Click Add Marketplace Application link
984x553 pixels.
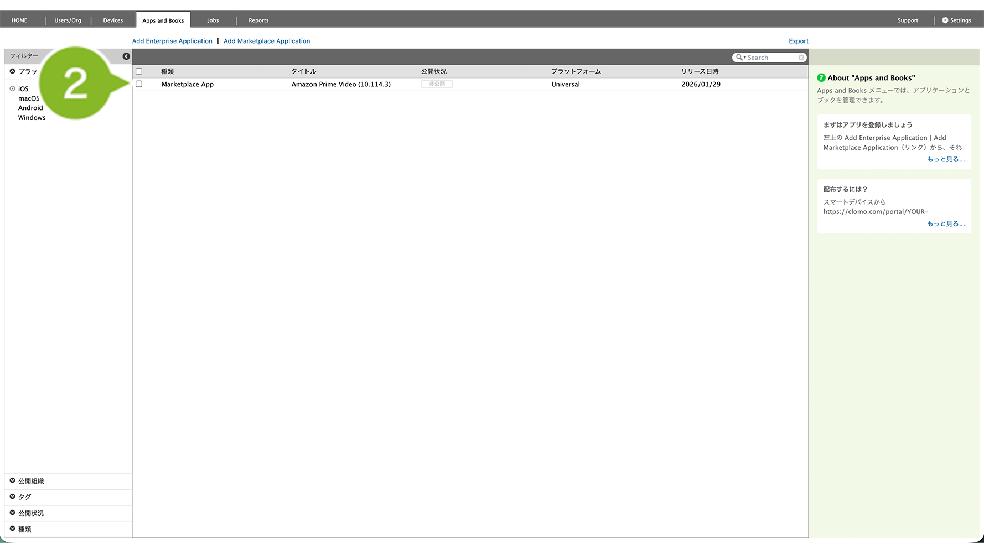coord(267,41)
